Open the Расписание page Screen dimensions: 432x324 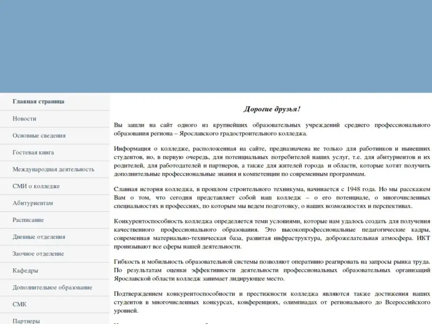[x=28, y=220]
